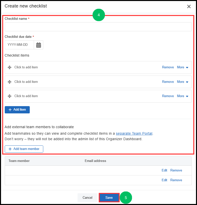This screenshot has height=205, width=197.
Task: Remove the second team member row
Action: click(176, 180)
